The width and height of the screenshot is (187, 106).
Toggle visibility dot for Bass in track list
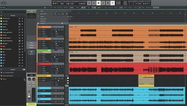(22, 46)
